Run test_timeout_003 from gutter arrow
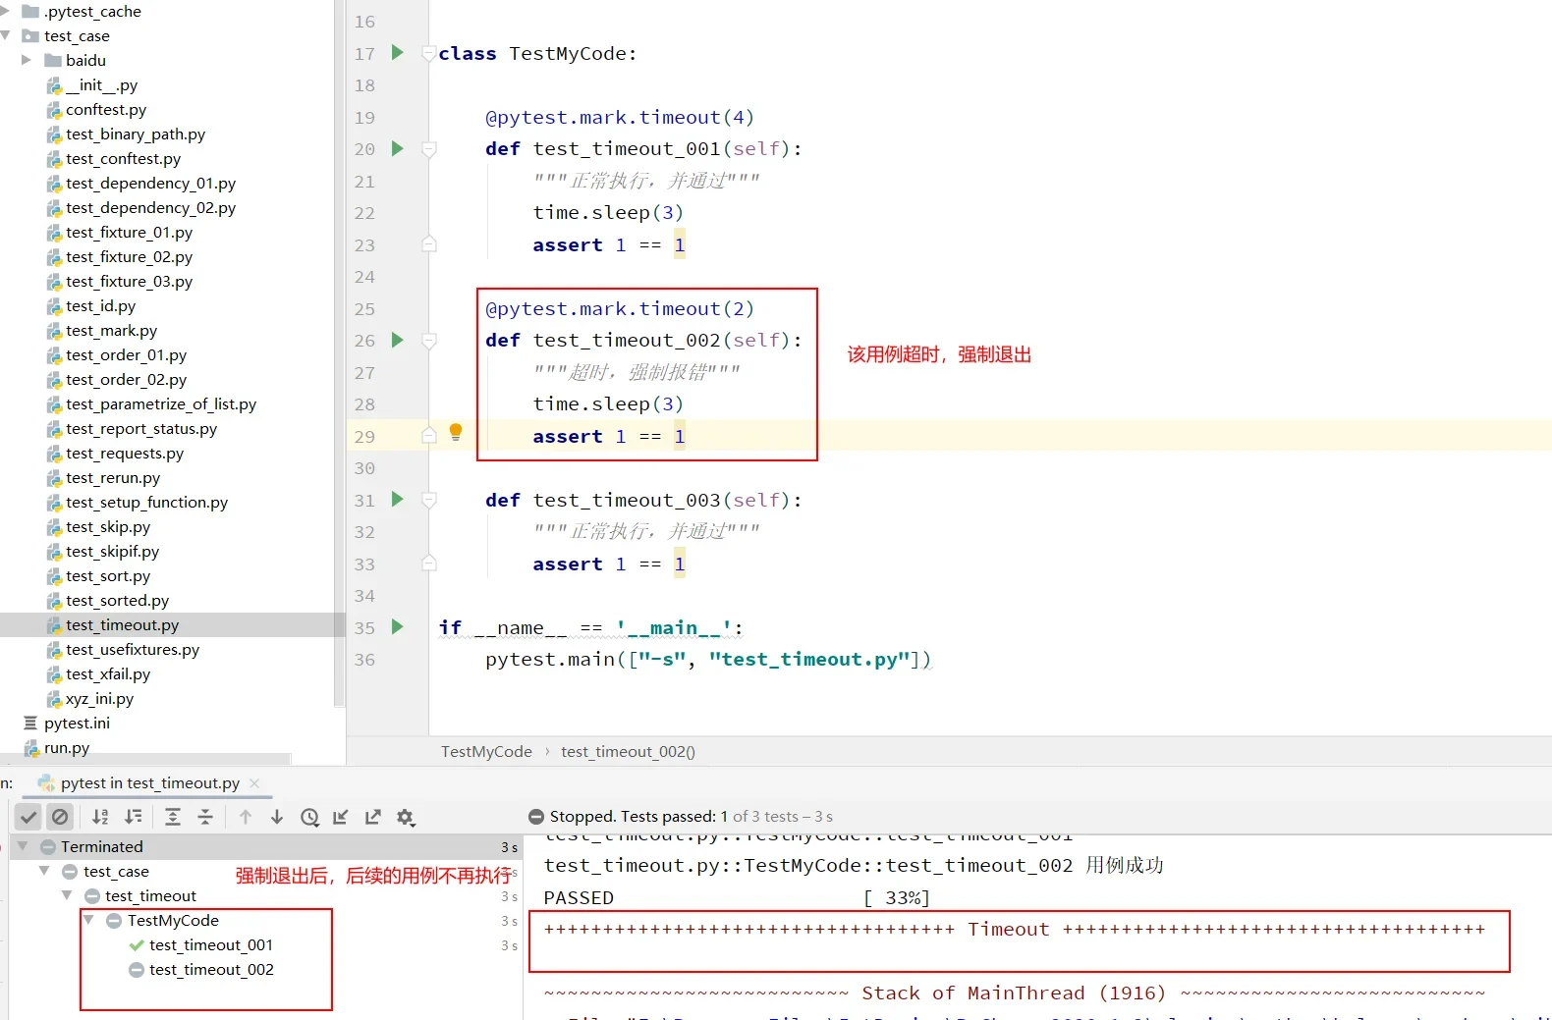The height and width of the screenshot is (1020, 1552). (398, 499)
